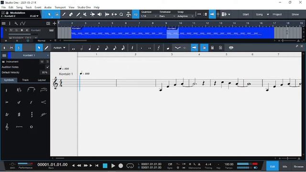
Task: Open the Studio One menu
Action: coord(84,7)
